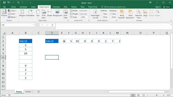Switch to Page Layout view in status bar
Viewport: 173px width, 97px height.
coord(138,95)
